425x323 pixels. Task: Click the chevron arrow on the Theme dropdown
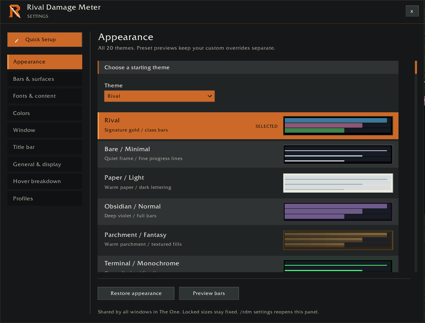pyautogui.click(x=209, y=96)
